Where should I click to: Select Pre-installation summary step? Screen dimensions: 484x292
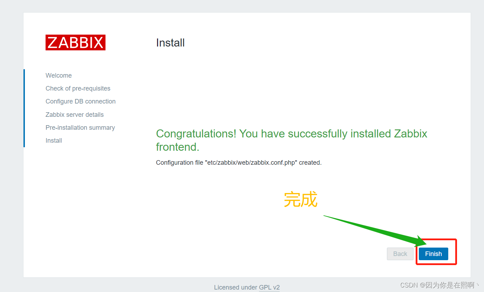[x=80, y=128]
